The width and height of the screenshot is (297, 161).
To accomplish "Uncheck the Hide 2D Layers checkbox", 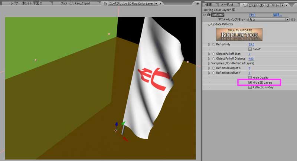I will 250,83.
